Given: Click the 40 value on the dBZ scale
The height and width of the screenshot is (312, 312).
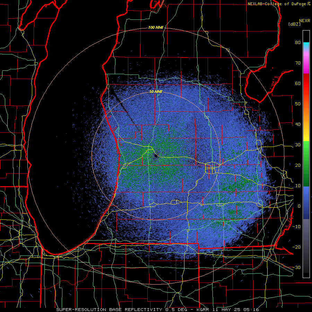Looking at the screenshot, I should [x=298, y=124].
